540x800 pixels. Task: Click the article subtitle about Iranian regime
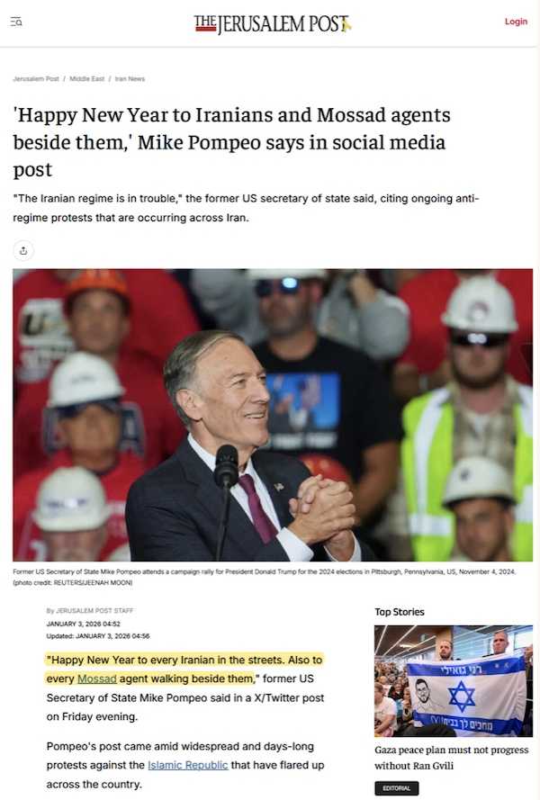click(246, 208)
